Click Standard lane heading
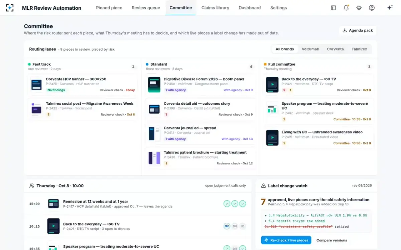401x250 pixels. (x=159, y=64)
